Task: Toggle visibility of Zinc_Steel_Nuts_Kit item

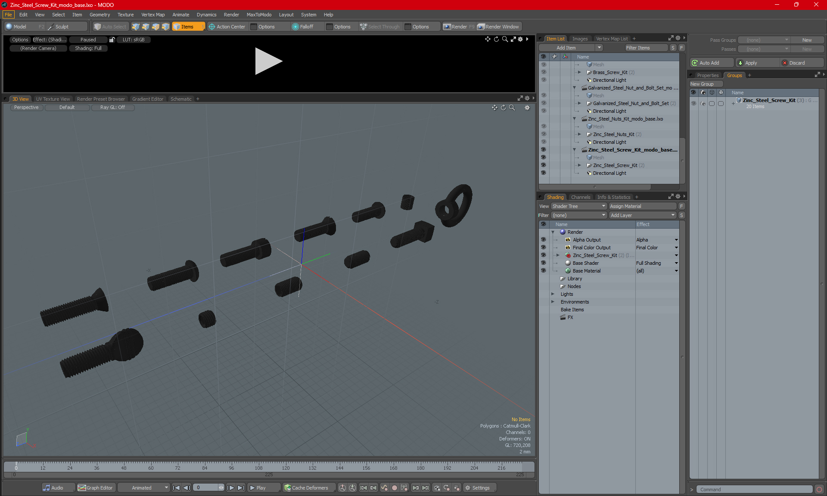Action: pos(543,134)
